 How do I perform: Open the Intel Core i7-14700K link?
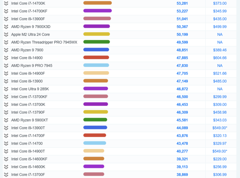[28, 3]
